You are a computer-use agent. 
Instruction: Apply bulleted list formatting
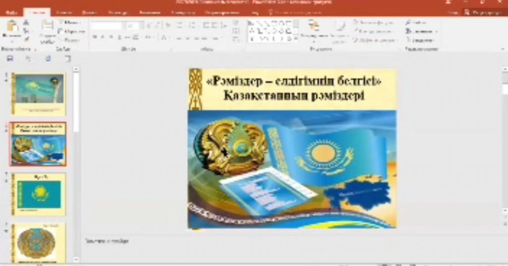coord(180,26)
